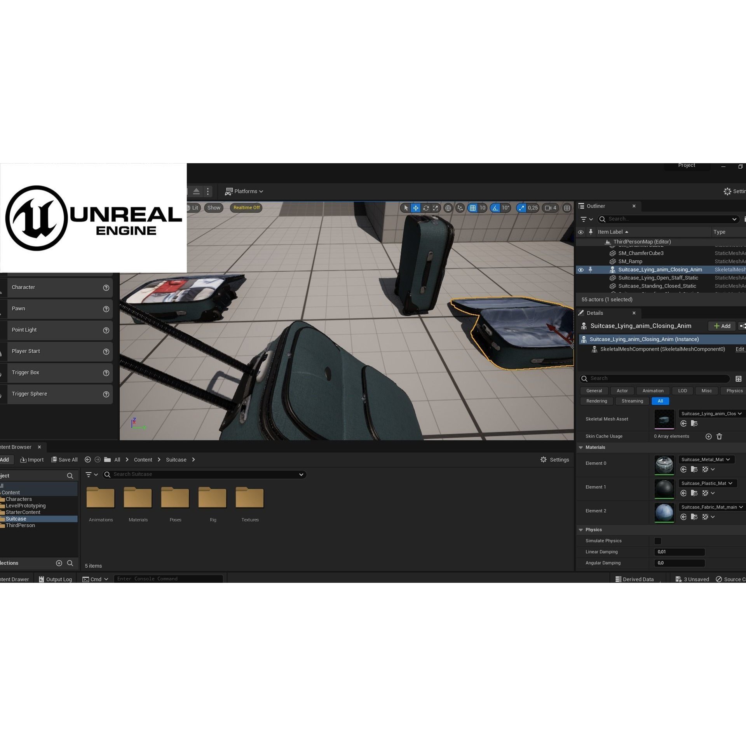
Task: Open Character help question-mark icon
Action: 106,288
